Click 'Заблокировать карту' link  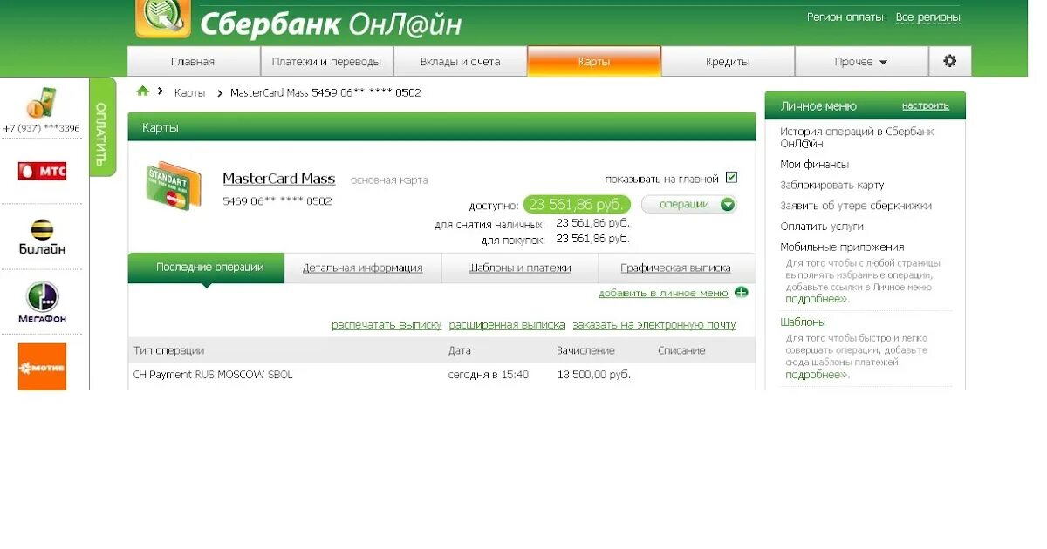point(831,186)
